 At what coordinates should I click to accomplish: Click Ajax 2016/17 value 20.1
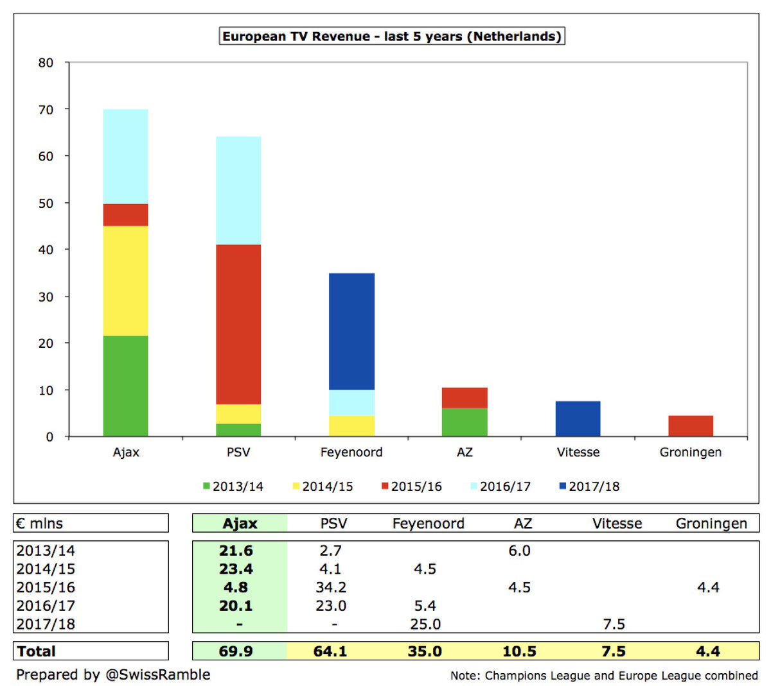point(236,606)
